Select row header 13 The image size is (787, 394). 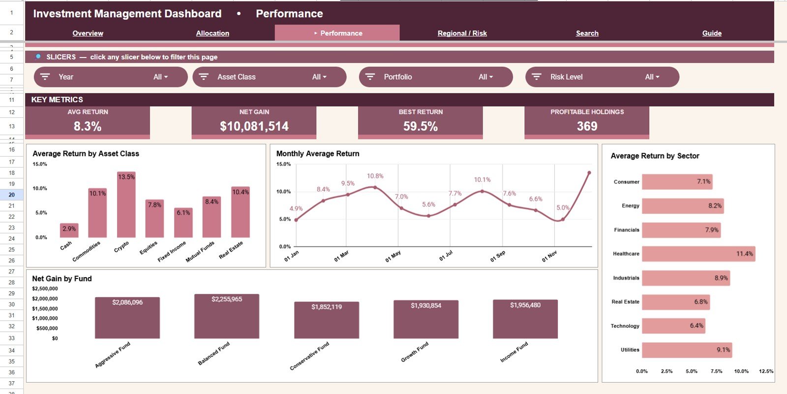pos(11,126)
